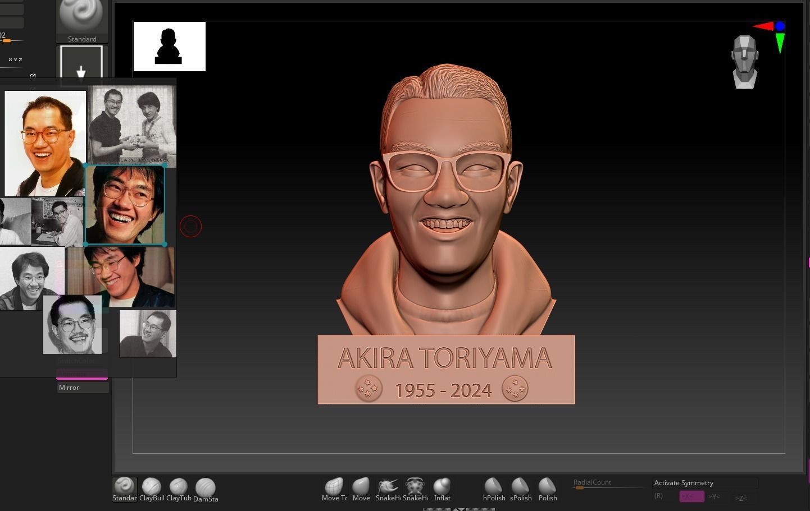This screenshot has height=511, width=810.
Task: Click the magenta-underlined button above Mirror
Action: click(x=82, y=374)
